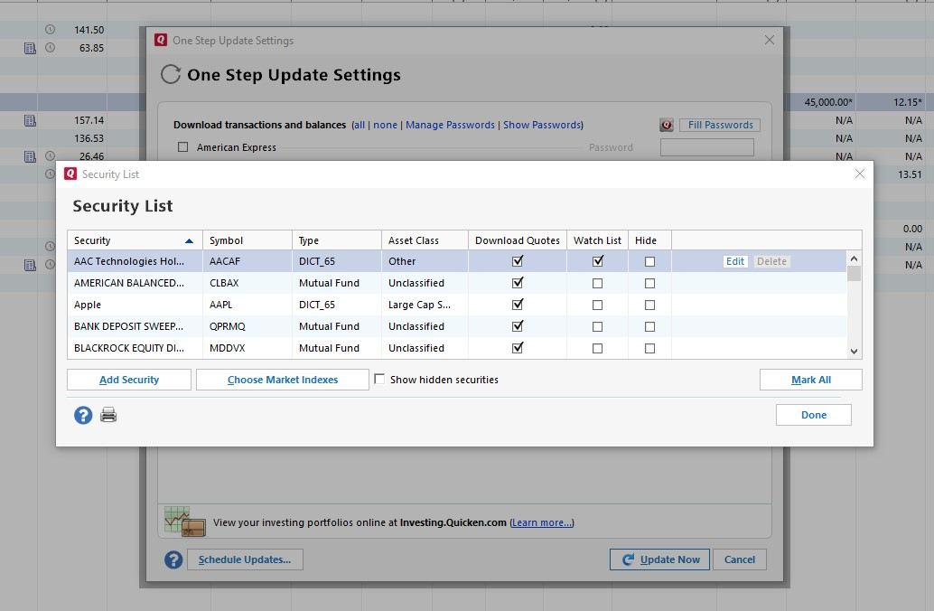Screen dimensions: 934x611
Task: Click the help icon beside Schedule Updates
Action: tap(173, 559)
